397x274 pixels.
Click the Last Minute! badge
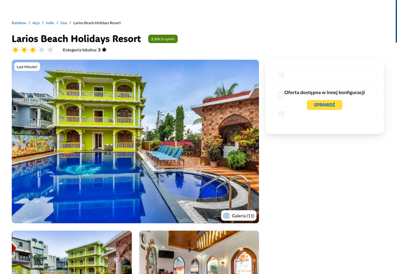(x=27, y=67)
